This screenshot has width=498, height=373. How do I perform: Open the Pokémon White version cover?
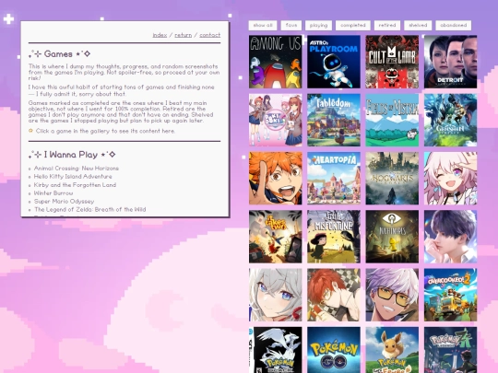276,350
